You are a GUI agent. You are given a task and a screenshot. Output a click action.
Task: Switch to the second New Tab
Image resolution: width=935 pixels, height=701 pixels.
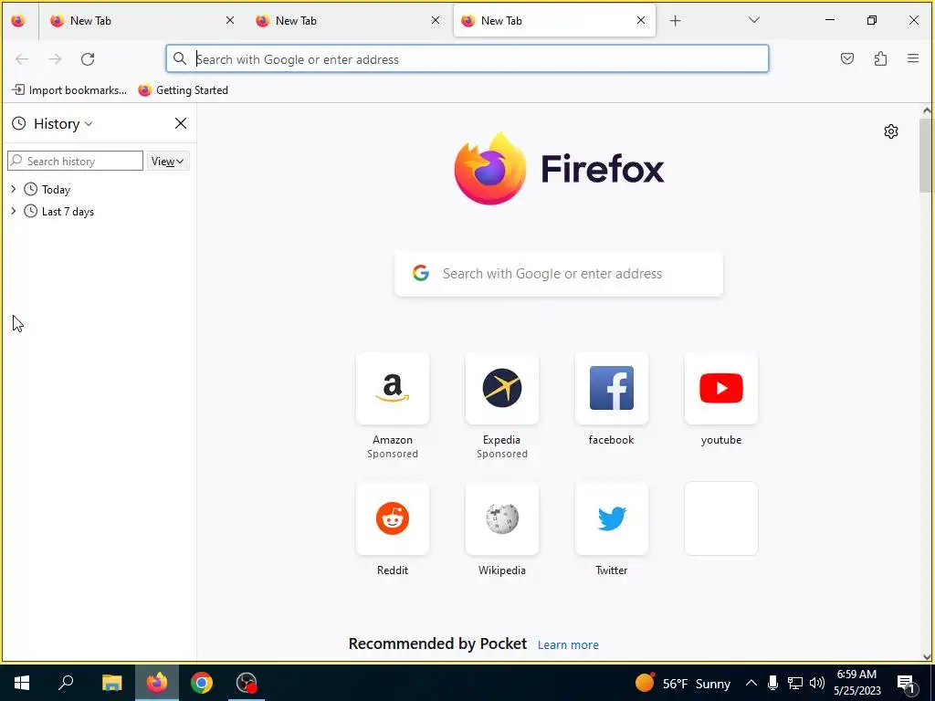(x=348, y=21)
